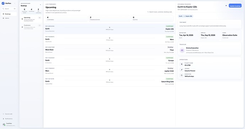Click the Customers people icon

(x=22, y=27)
